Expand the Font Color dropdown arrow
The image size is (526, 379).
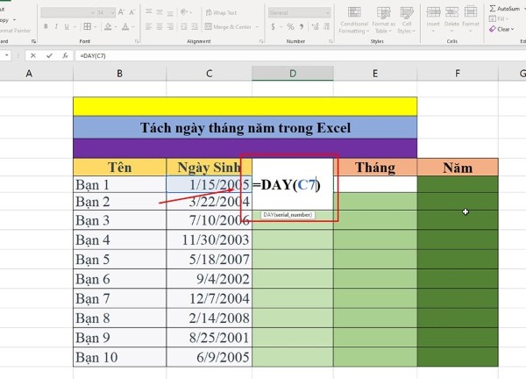[x=133, y=26]
